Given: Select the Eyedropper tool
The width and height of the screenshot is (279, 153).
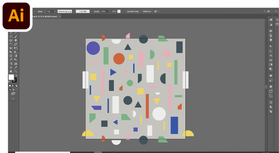Looking at the screenshot, I should (11, 60).
